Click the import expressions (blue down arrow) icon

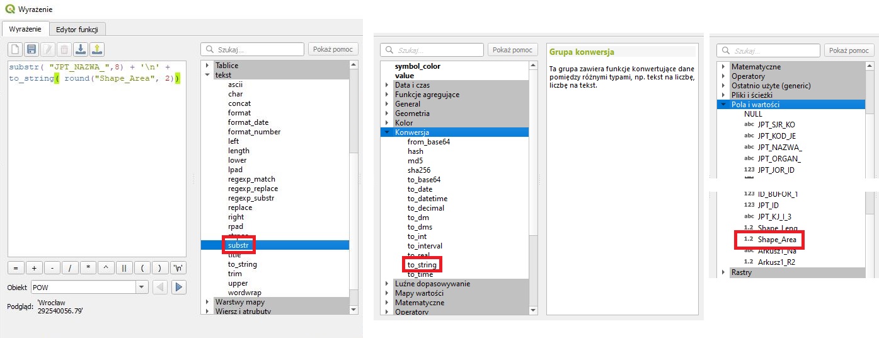click(x=80, y=49)
